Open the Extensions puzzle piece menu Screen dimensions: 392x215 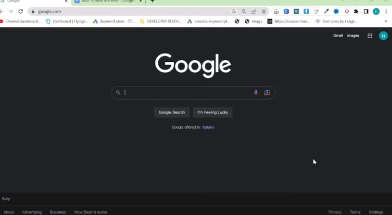(x=356, y=11)
